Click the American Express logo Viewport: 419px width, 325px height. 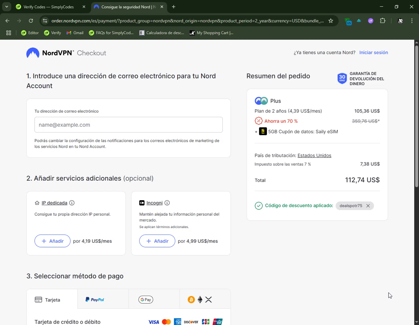pos(177,322)
